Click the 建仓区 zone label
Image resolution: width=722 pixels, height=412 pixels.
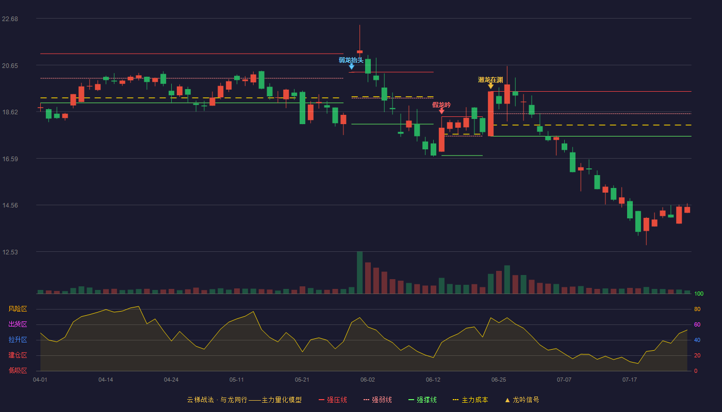tap(18, 355)
